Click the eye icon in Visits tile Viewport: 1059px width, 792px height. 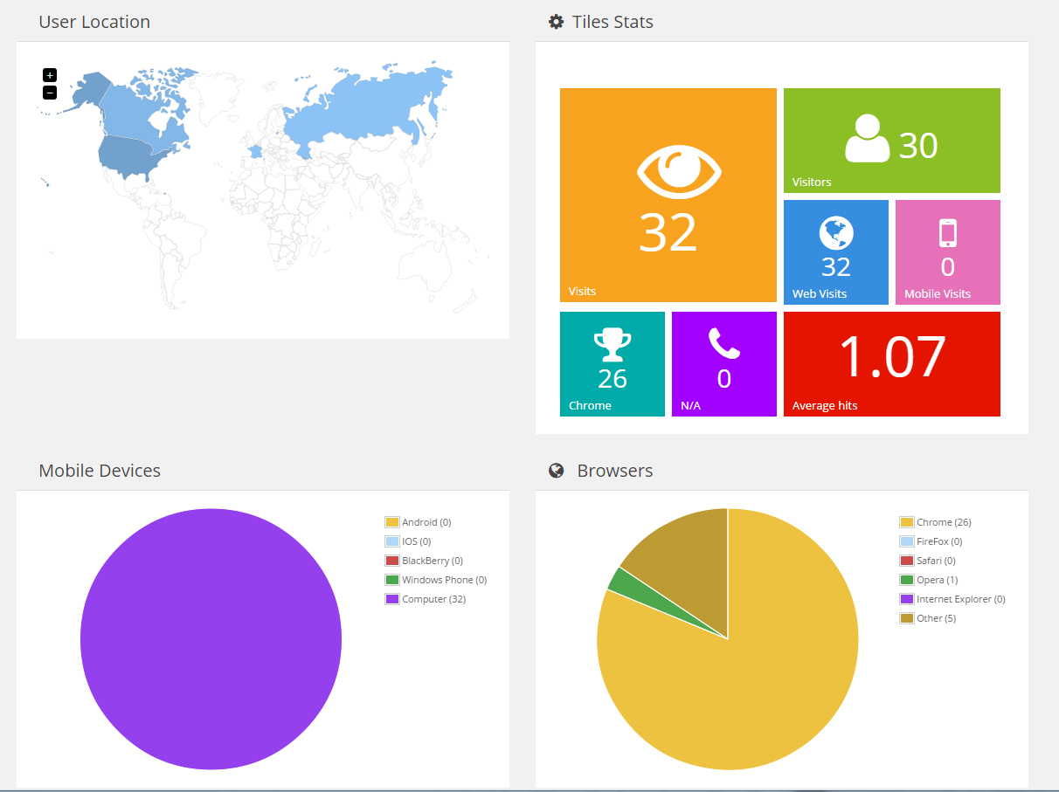(679, 171)
